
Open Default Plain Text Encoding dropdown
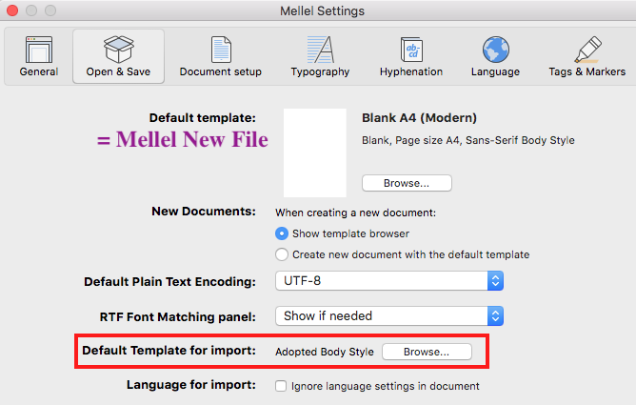point(388,281)
